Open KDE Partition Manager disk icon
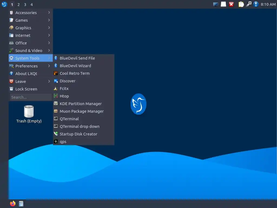This screenshot has width=277, height=208. pyautogui.click(x=56, y=103)
